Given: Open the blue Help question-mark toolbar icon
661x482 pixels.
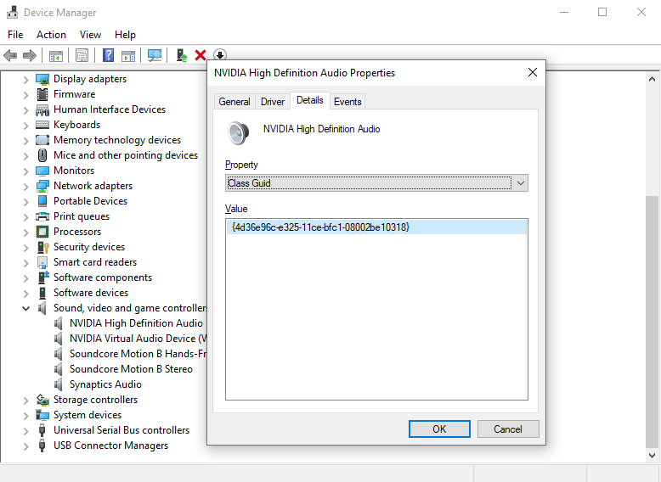Looking at the screenshot, I should click(x=109, y=55).
